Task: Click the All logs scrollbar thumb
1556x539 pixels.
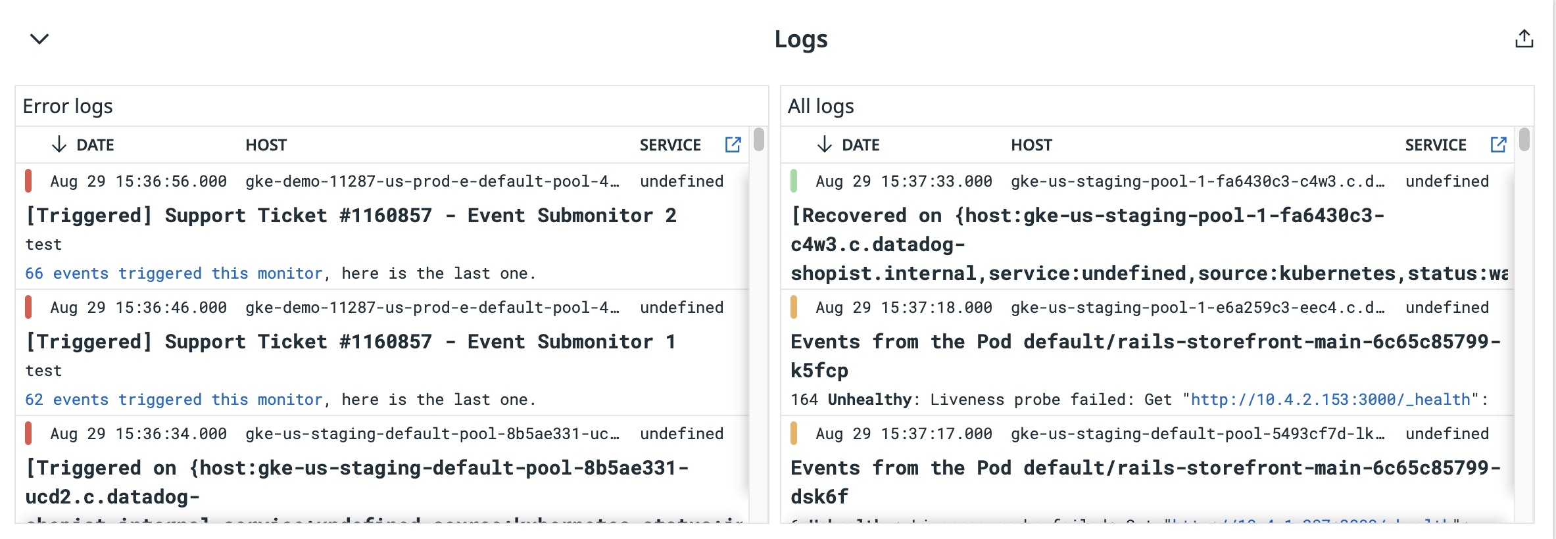Action: (x=1524, y=139)
